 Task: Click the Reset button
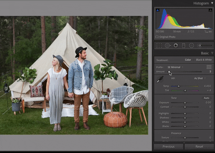tap(199, 147)
